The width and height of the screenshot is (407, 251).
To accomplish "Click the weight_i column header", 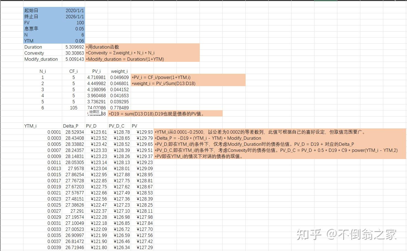I will point(119,71).
